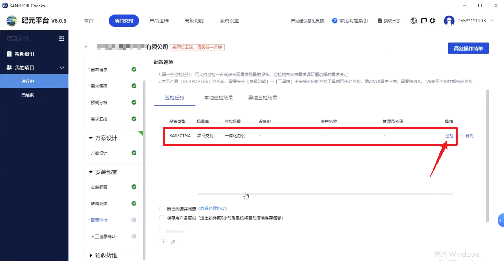
Task: Select 已结束 in the left sidebar
Action: [28, 95]
